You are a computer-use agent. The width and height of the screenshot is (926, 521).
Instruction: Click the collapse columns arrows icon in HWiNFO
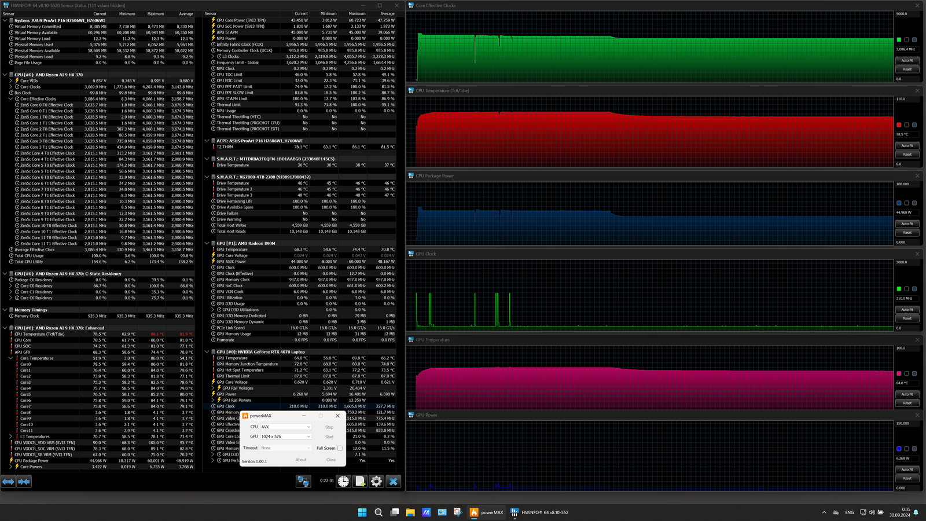[x=24, y=482]
